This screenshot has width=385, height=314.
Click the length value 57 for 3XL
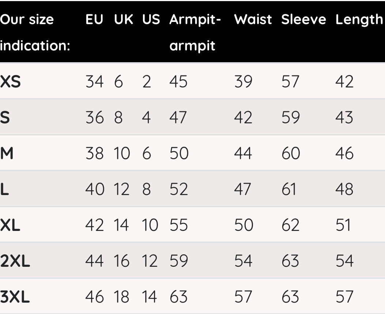(344, 297)
